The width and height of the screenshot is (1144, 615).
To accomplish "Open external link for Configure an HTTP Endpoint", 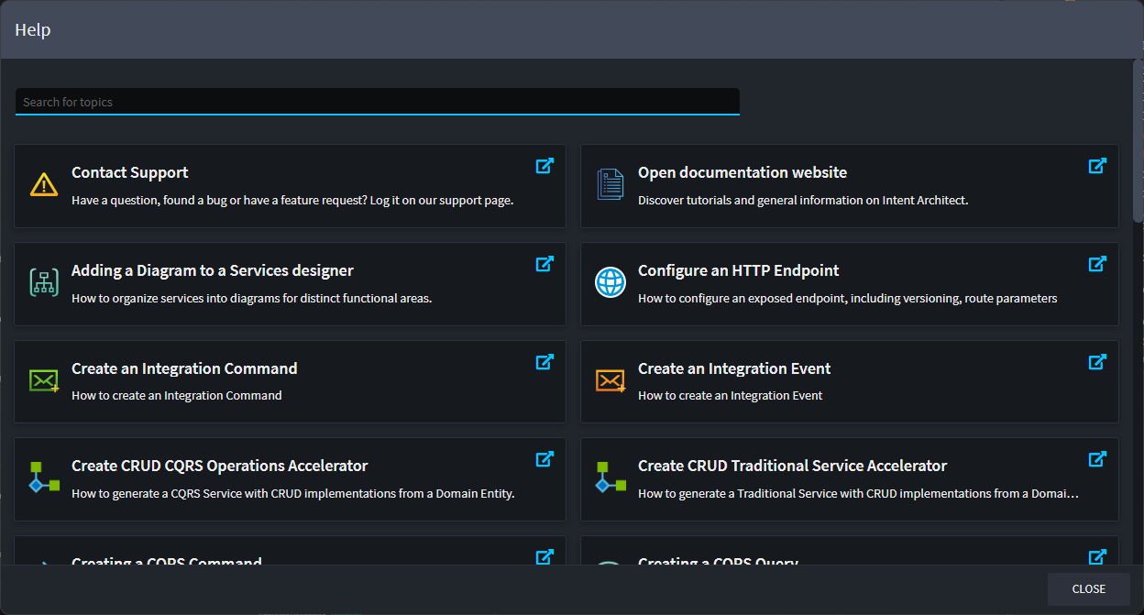I will tap(1097, 264).
